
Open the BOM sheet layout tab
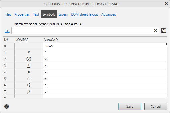pyautogui.click(x=84, y=14)
